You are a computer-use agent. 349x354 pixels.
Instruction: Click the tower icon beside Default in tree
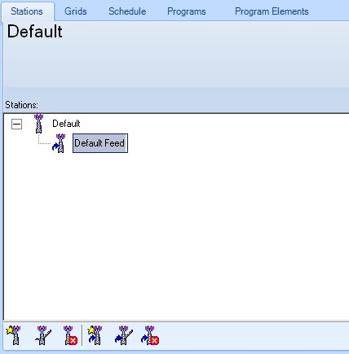click(39, 124)
